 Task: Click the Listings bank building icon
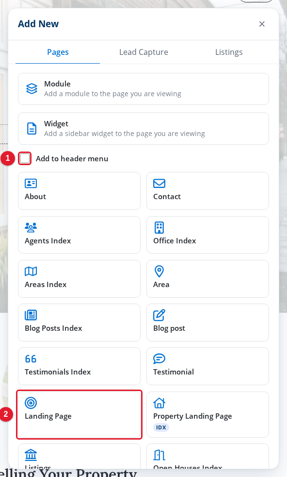(x=31, y=455)
